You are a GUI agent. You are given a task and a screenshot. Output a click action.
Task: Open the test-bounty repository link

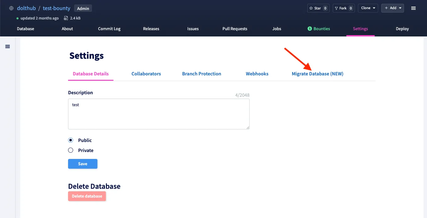(x=56, y=8)
